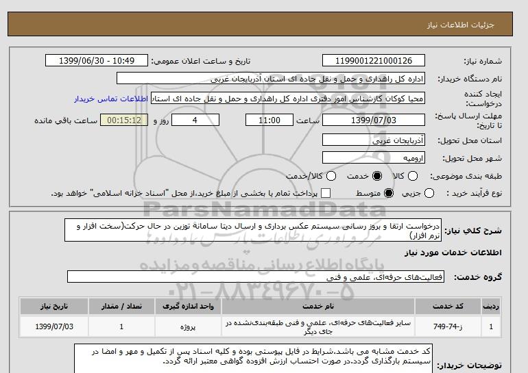Click the deadline date field 1399/07/03
Viewport: 528px width, 373px height.
tap(374, 120)
